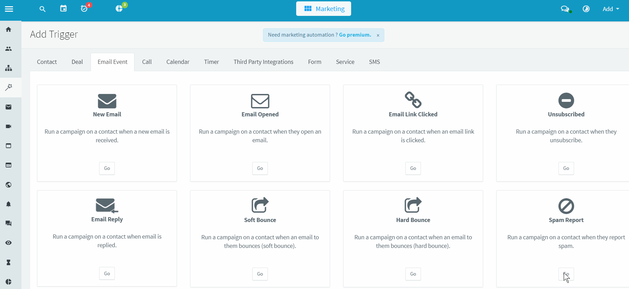Open the hamburger menu in top bar
Viewport: 629px width, 289px height.
pyautogui.click(x=9, y=9)
